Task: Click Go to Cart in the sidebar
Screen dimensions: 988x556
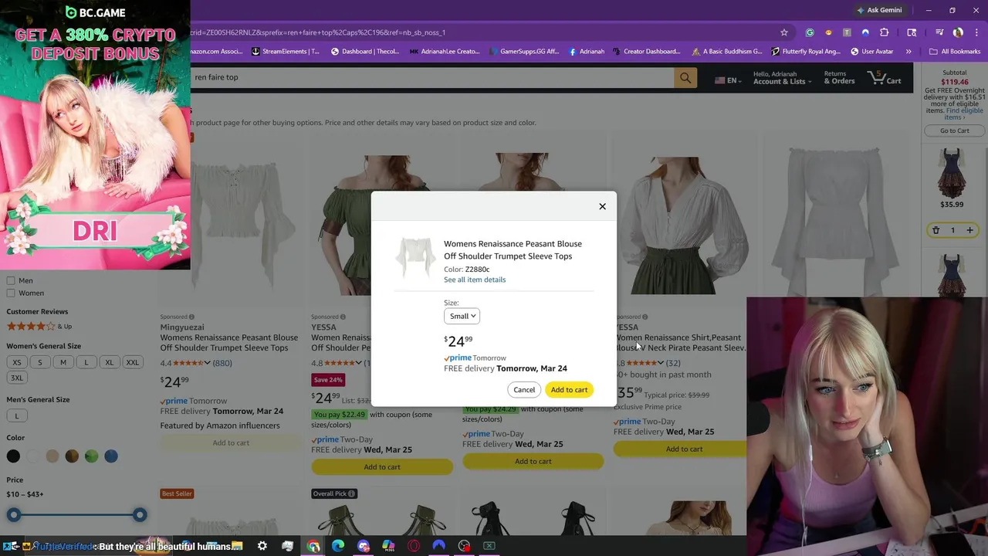Action: pos(954,131)
